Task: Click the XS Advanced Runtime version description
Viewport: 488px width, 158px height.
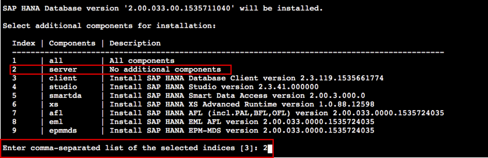Action: [x=242, y=104]
